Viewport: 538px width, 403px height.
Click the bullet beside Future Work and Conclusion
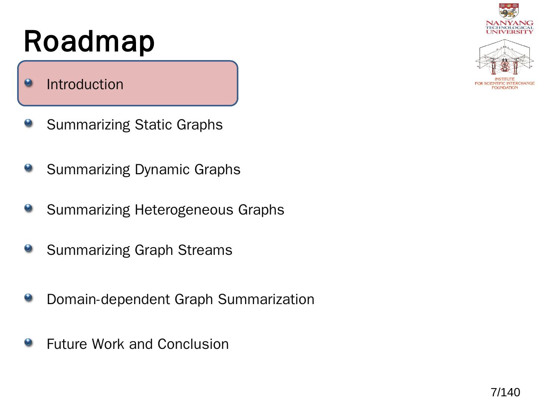point(28,342)
